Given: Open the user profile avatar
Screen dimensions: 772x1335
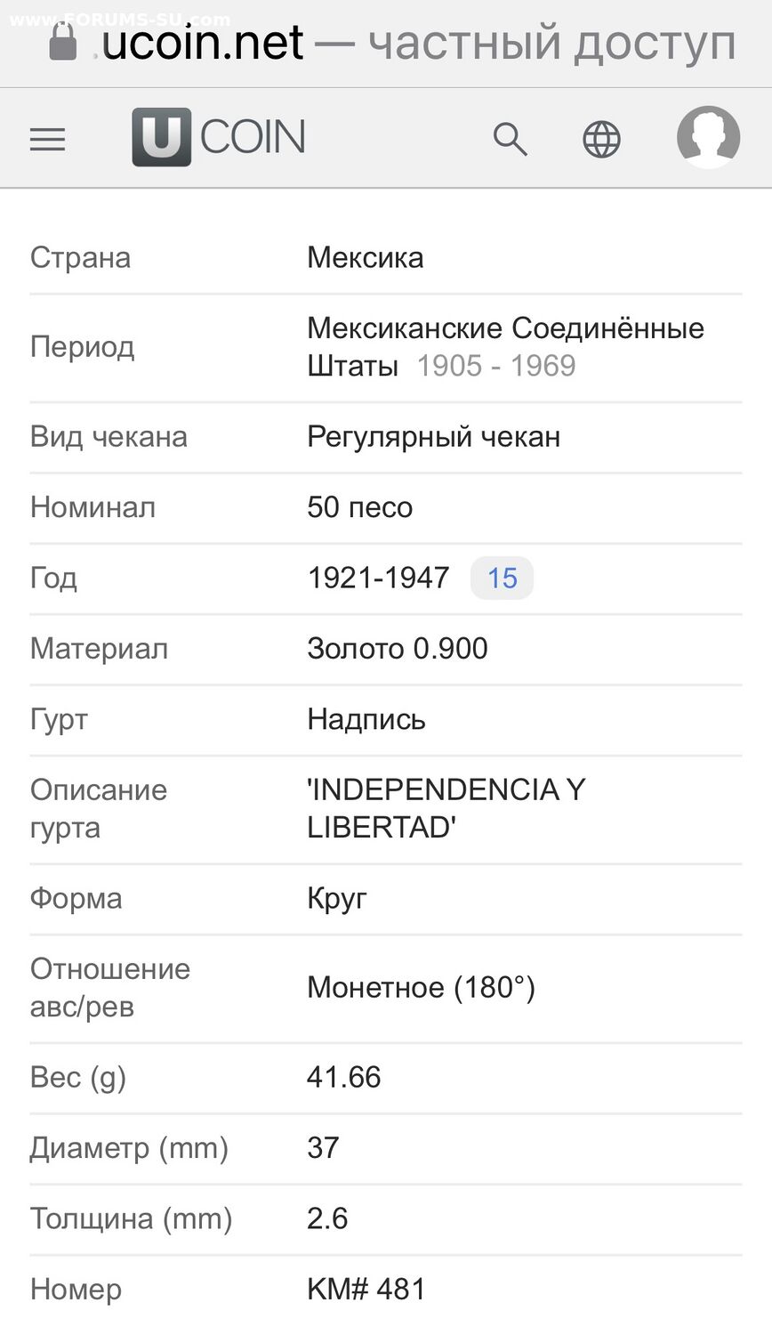Looking at the screenshot, I should pyautogui.click(x=708, y=137).
